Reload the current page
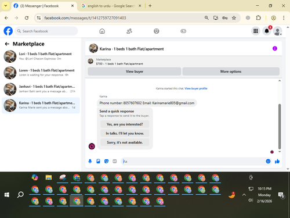Viewport: 290px width, 218px height. click(27, 18)
